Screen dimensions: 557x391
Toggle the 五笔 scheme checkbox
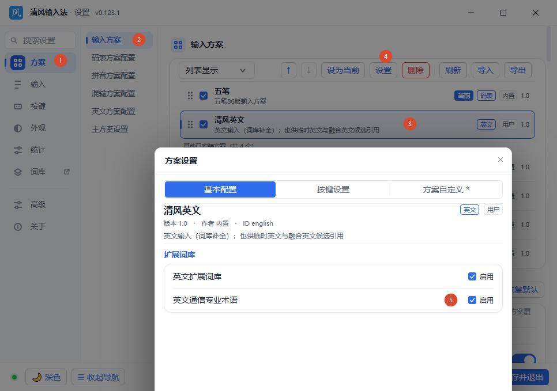204,96
